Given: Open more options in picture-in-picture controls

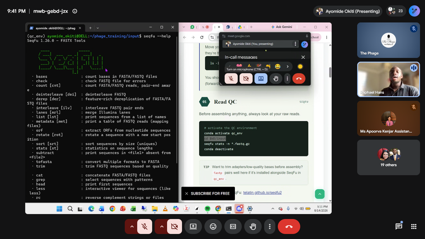Looking at the screenshot, I should 287,78.
